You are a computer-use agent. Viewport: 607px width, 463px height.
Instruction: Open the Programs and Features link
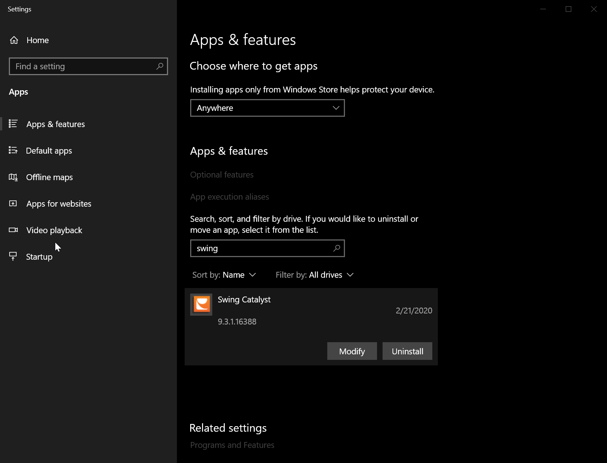[x=232, y=445]
